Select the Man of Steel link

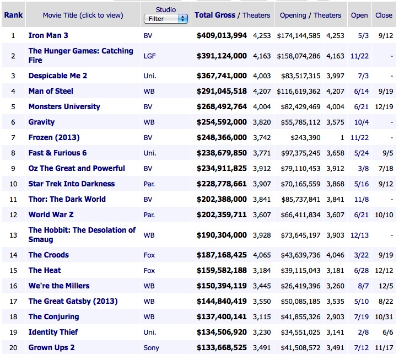click(x=51, y=91)
